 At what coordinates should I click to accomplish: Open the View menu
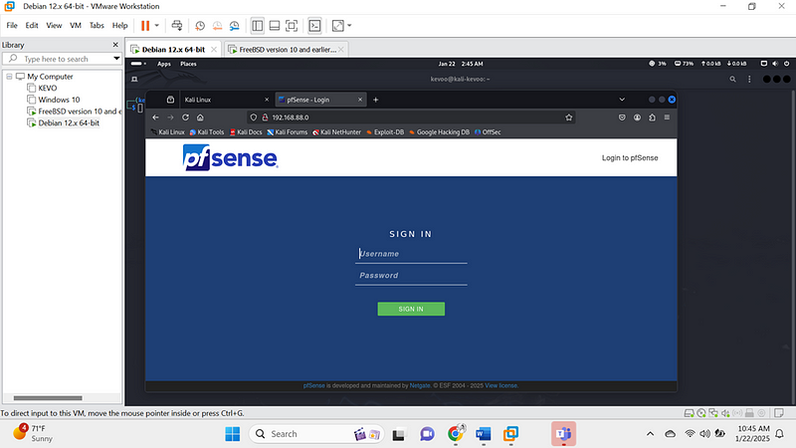[54, 26]
